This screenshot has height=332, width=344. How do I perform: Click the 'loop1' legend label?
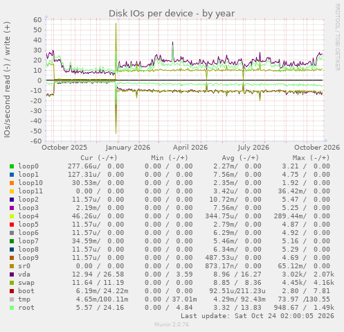(28, 175)
